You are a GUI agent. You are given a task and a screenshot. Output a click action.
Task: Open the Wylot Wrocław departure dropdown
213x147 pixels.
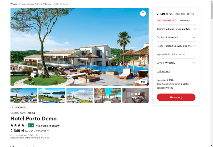(176, 63)
